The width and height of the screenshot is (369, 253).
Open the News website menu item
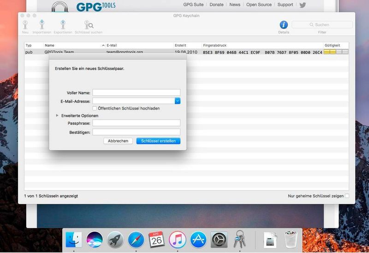pyautogui.click(x=235, y=5)
